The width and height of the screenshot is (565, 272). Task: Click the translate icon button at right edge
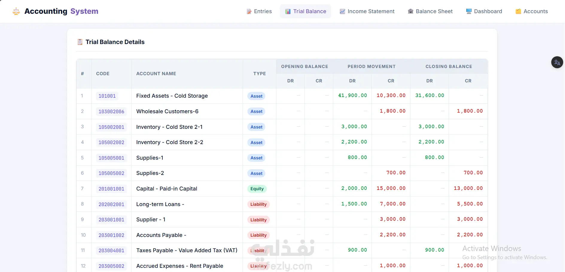click(x=557, y=62)
